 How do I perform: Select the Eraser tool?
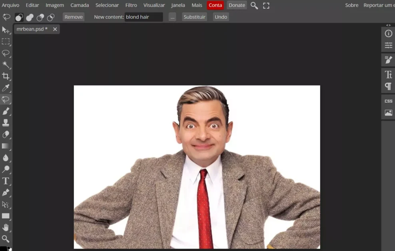tap(6, 134)
